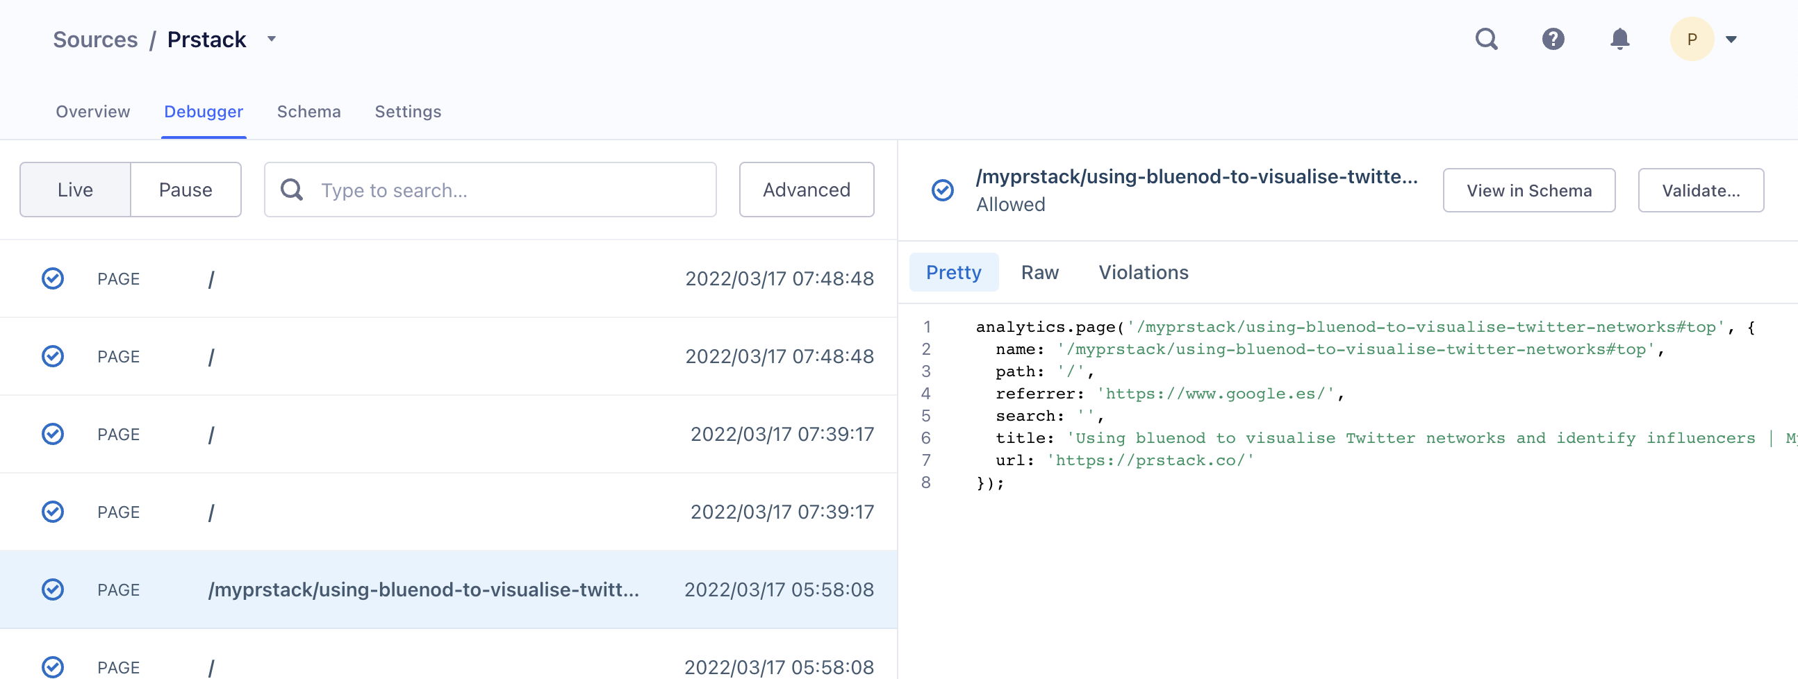
Task: Click url 'https://prstack.co/' value
Action: point(1150,460)
